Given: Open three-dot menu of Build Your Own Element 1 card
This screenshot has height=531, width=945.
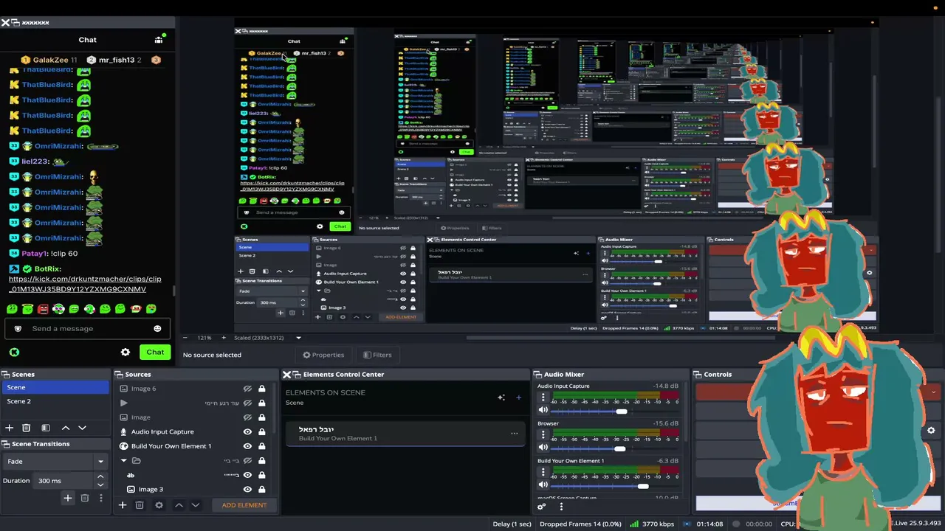Looking at the screenshot, I should [515, 433].
